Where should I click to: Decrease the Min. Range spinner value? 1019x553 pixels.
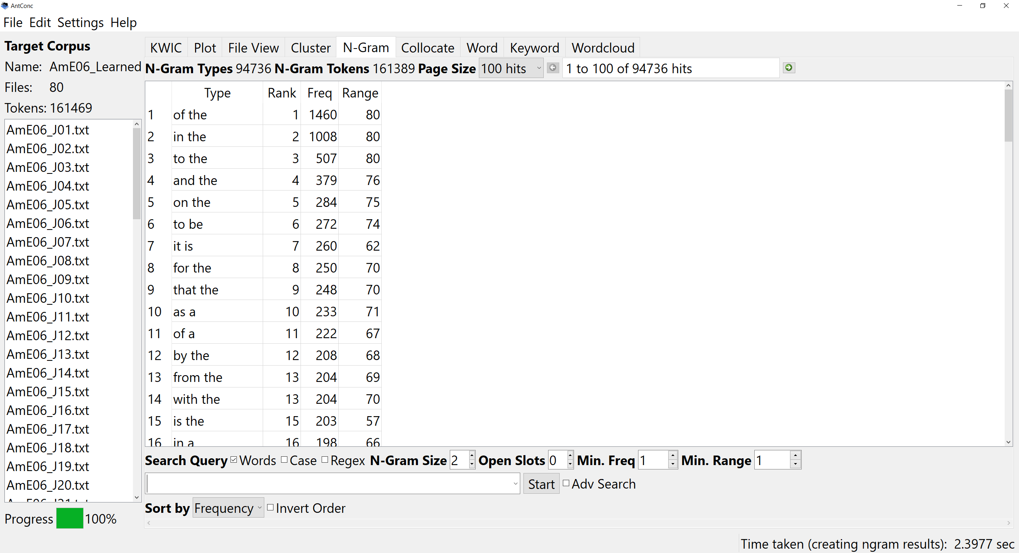[x=795, y=464]
